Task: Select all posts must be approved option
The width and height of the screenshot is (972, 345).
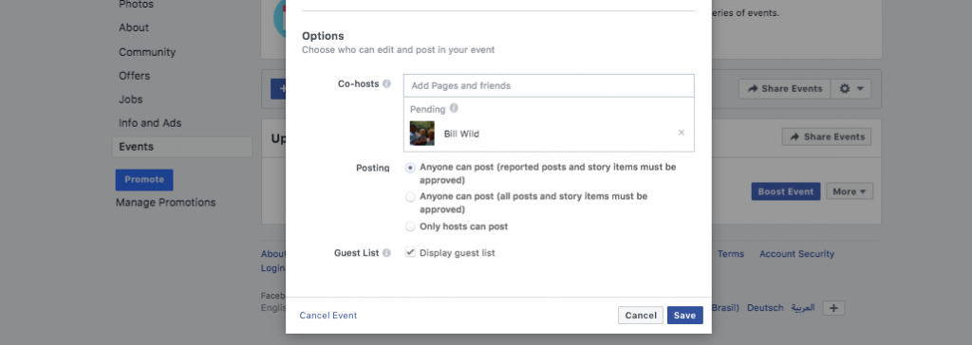Action: (x=410, y=197)
